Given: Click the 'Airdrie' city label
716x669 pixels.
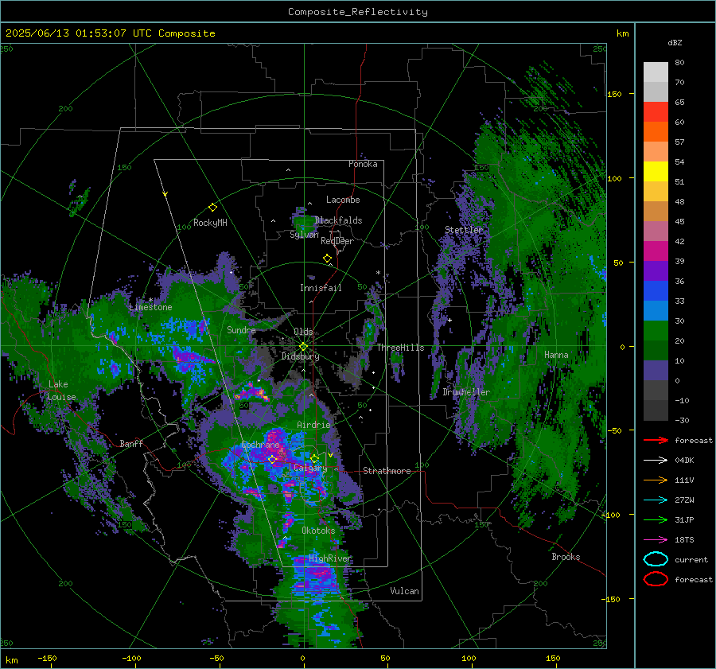Looking at the screenshot, I should point(313,425).
